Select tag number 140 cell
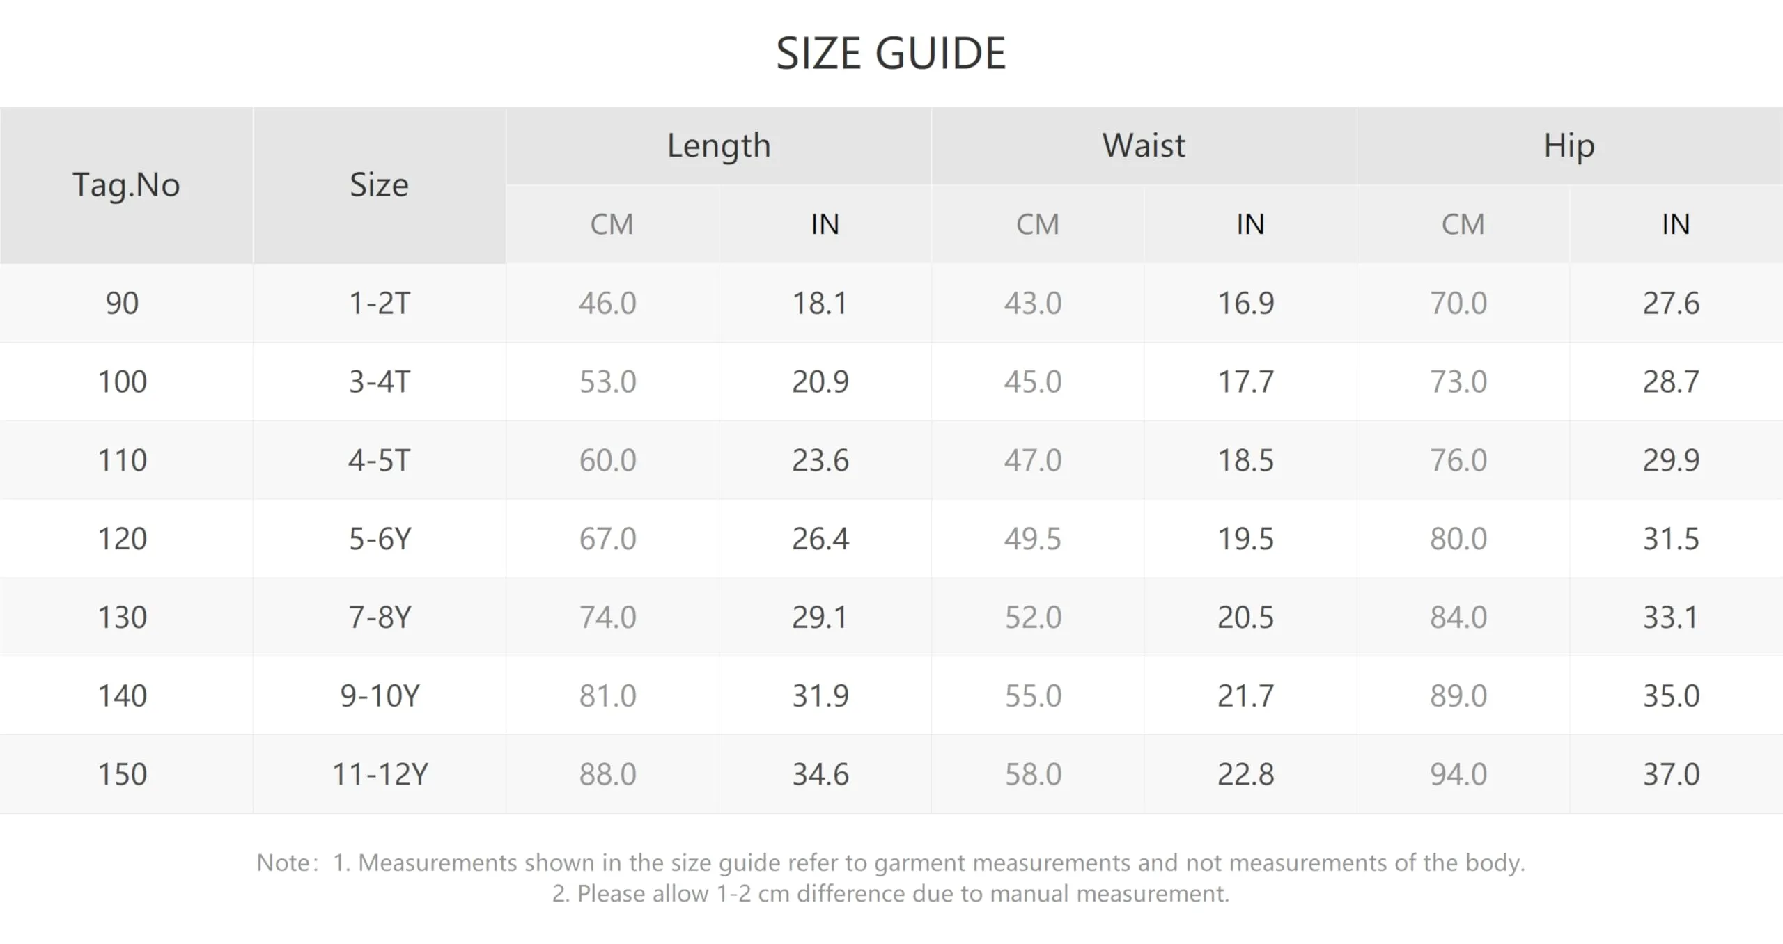 (x=123, y=695)
